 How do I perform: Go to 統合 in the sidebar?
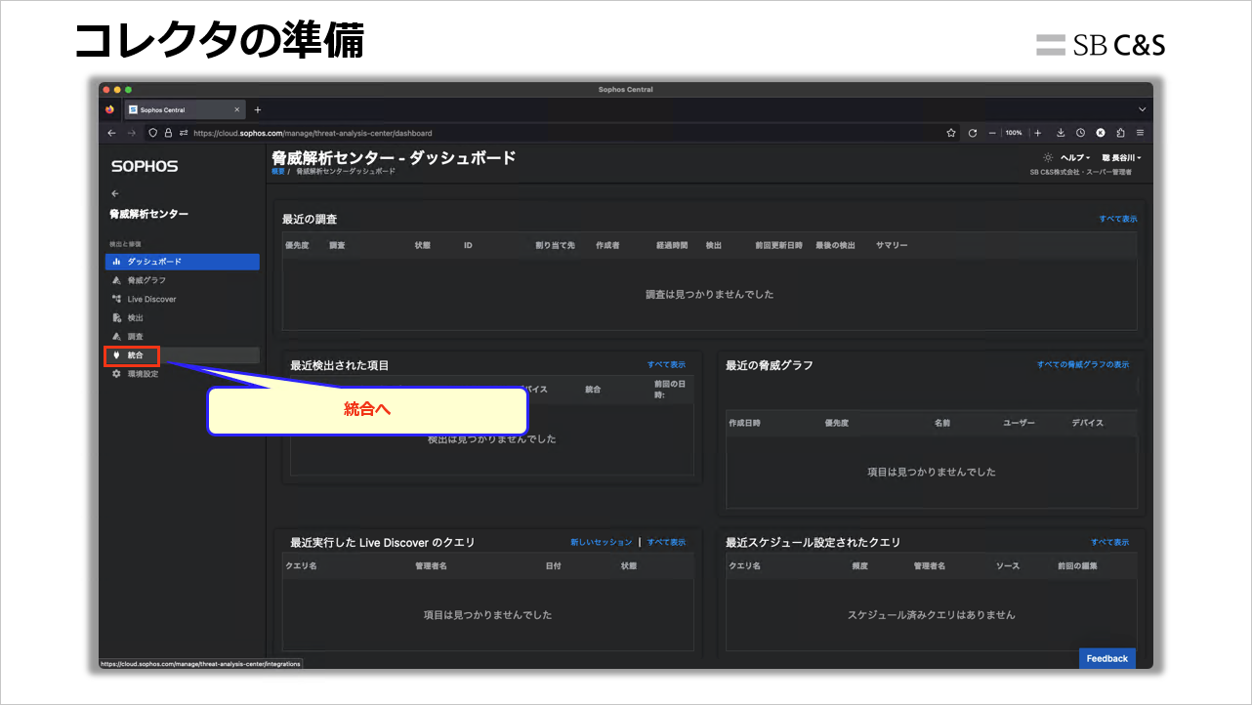coord(183,355)
